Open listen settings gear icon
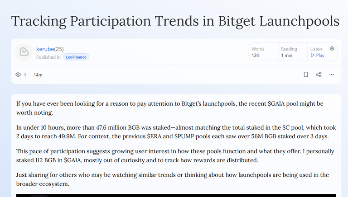The image size is (348, 197). tap(332, 48)
